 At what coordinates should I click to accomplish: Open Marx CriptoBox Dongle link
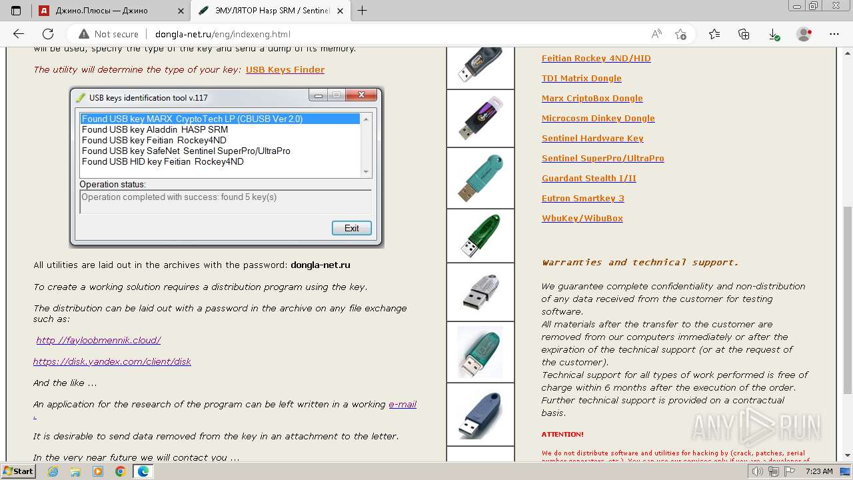point(592,98)
